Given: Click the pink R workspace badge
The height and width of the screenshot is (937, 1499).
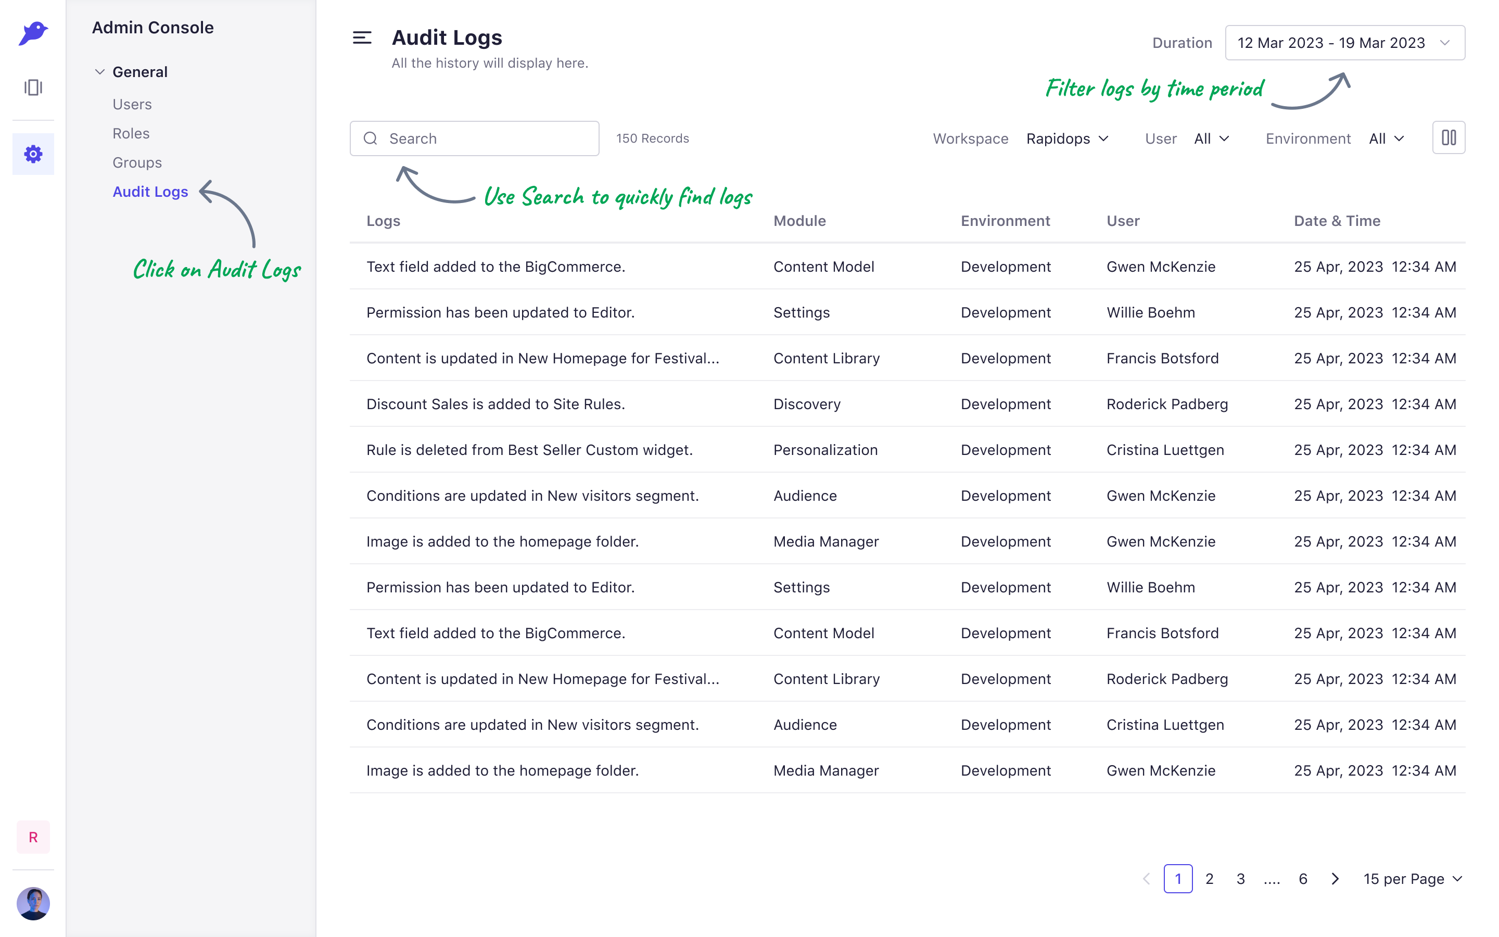Looking at the screenshot, I should 33,837.
